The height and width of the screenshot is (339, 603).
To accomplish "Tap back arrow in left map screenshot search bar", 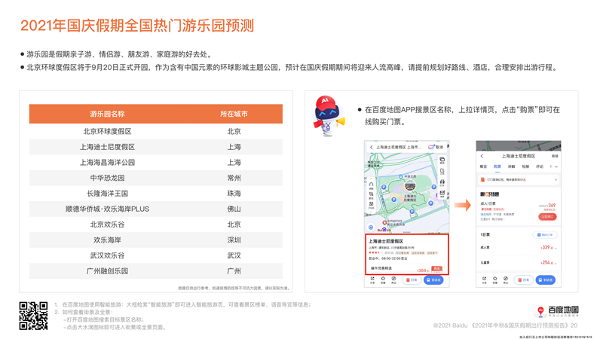I will [x=372, y=147].
